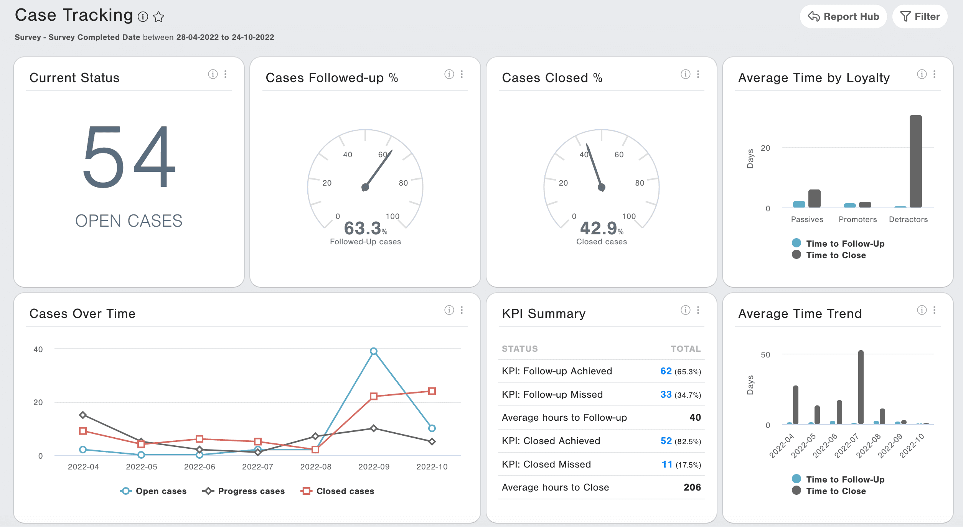Click the info icon next to Case Tracking title
Image resolution: width=963 pixels, height=527 pixels.
(x=143, y=17)
